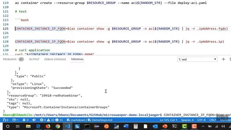Click line number 125 in the gutter
Image resolution: width=231 pixels, height=130 pixels.
click(x=6, y=29)
